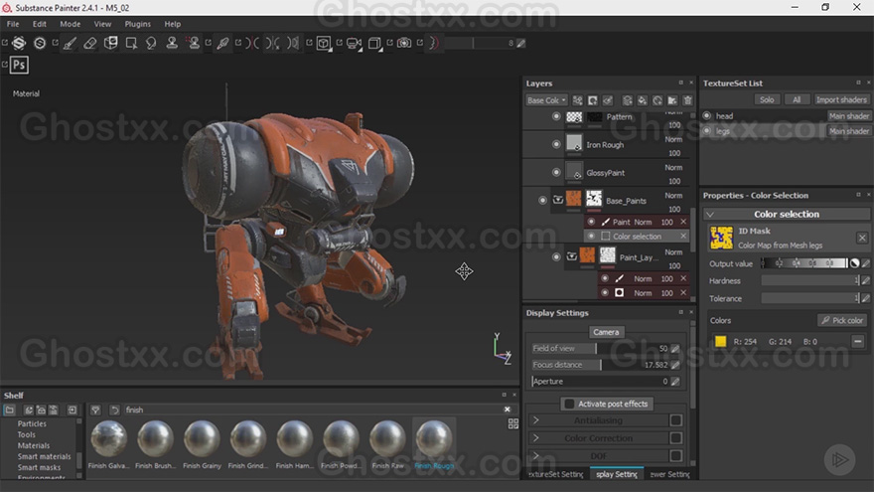The height and width of the screenshot is (492, 874).
Task: Open the camera mode icon
Action: 354,44
